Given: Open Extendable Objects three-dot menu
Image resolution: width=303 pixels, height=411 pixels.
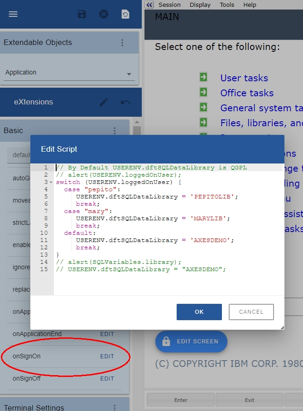Looking at the screenshot, I should (x=122, y=43).
